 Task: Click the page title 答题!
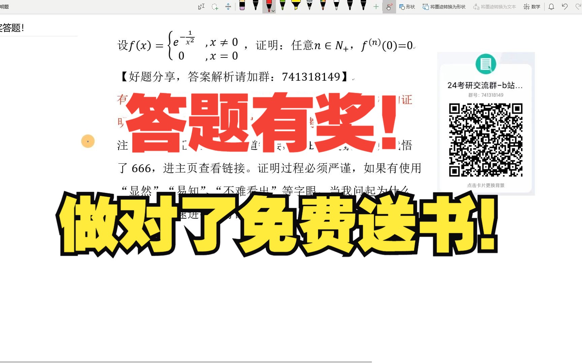pos(12,28)
